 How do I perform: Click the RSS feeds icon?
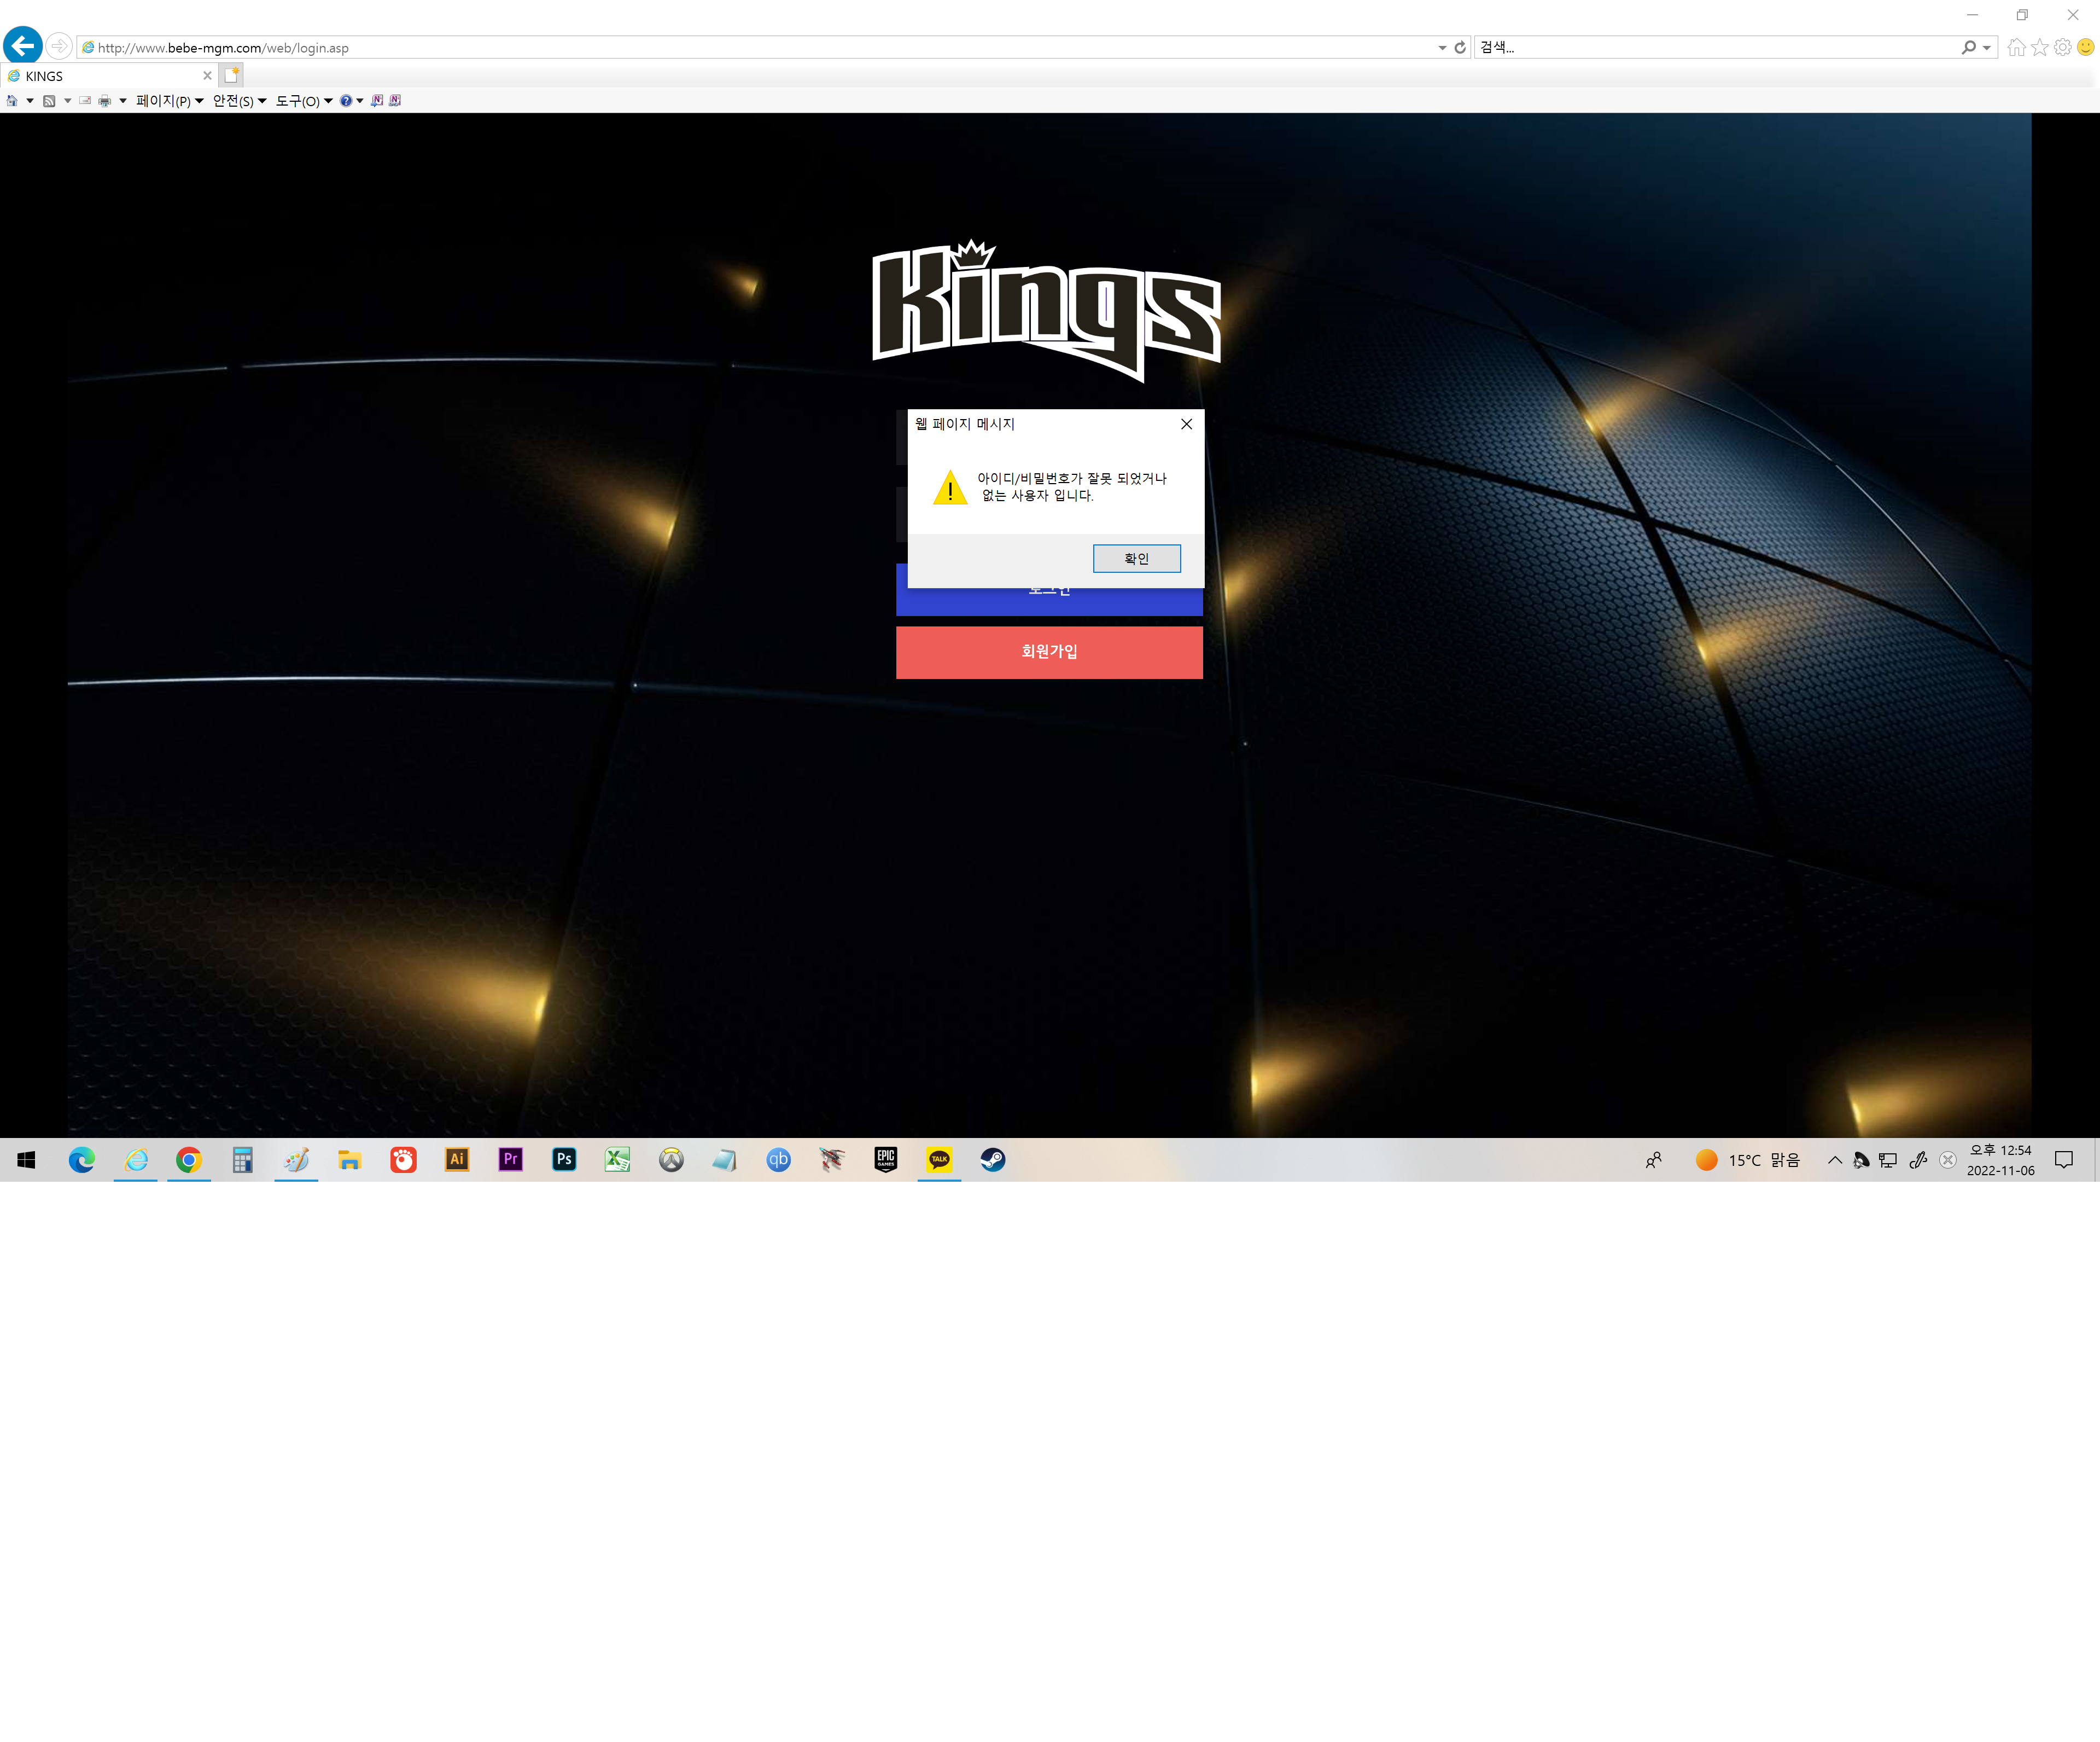click(49, 101)
